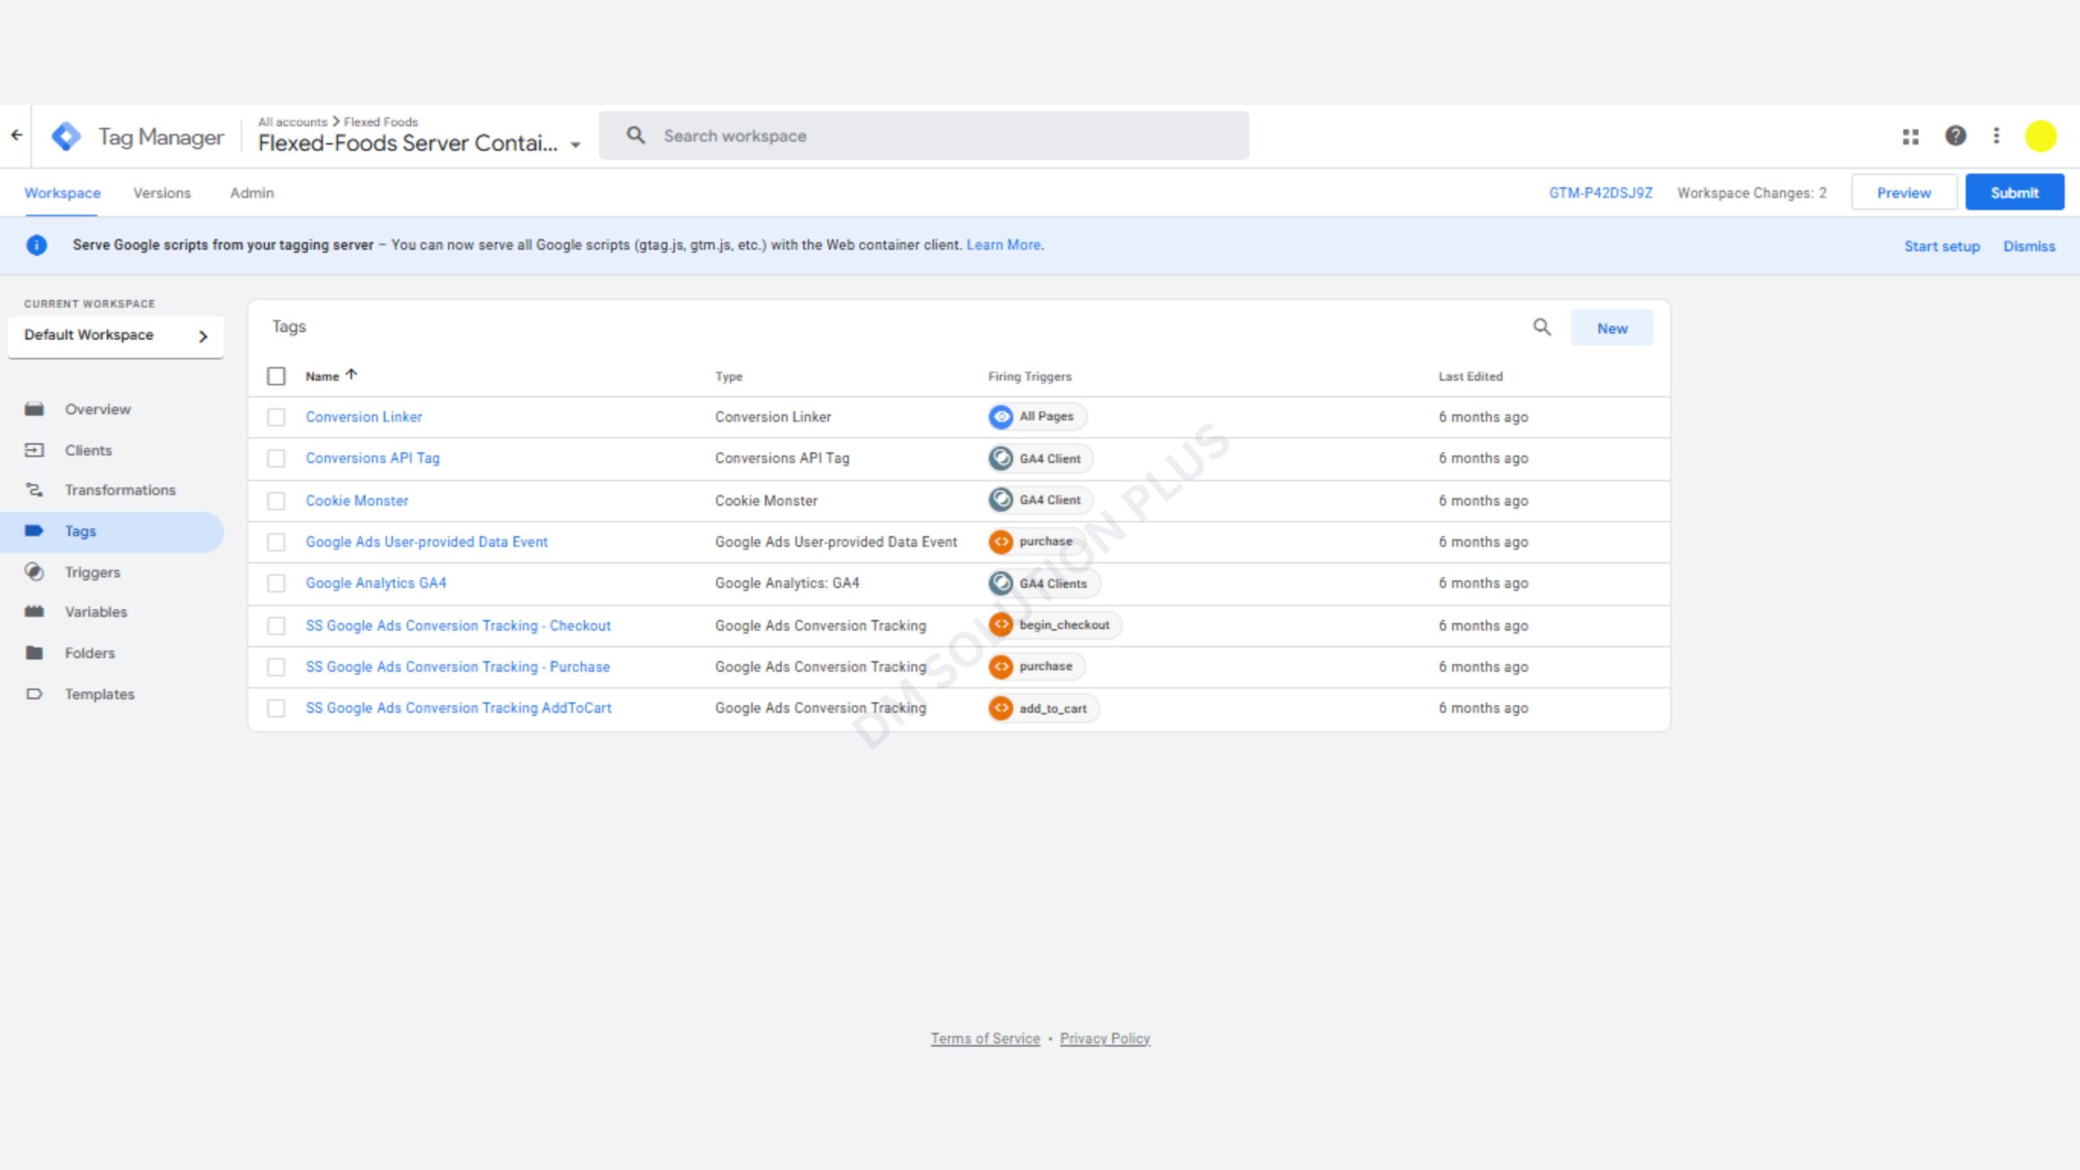This screenshot has height=1170, width=2080.
Task: Click the back arrow icon
Action: coord(16,136)
